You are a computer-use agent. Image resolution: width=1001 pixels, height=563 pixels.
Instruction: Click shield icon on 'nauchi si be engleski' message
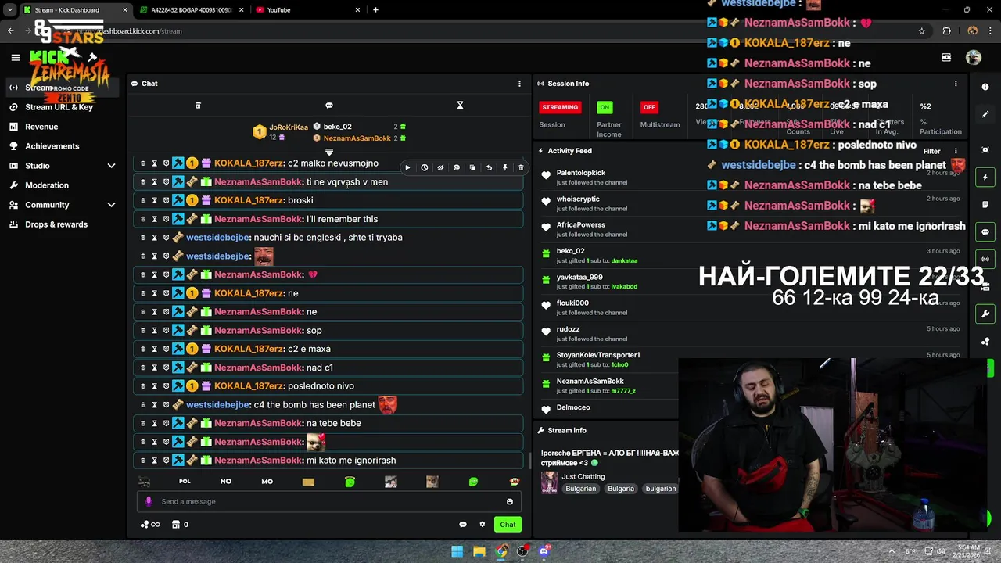166,238
